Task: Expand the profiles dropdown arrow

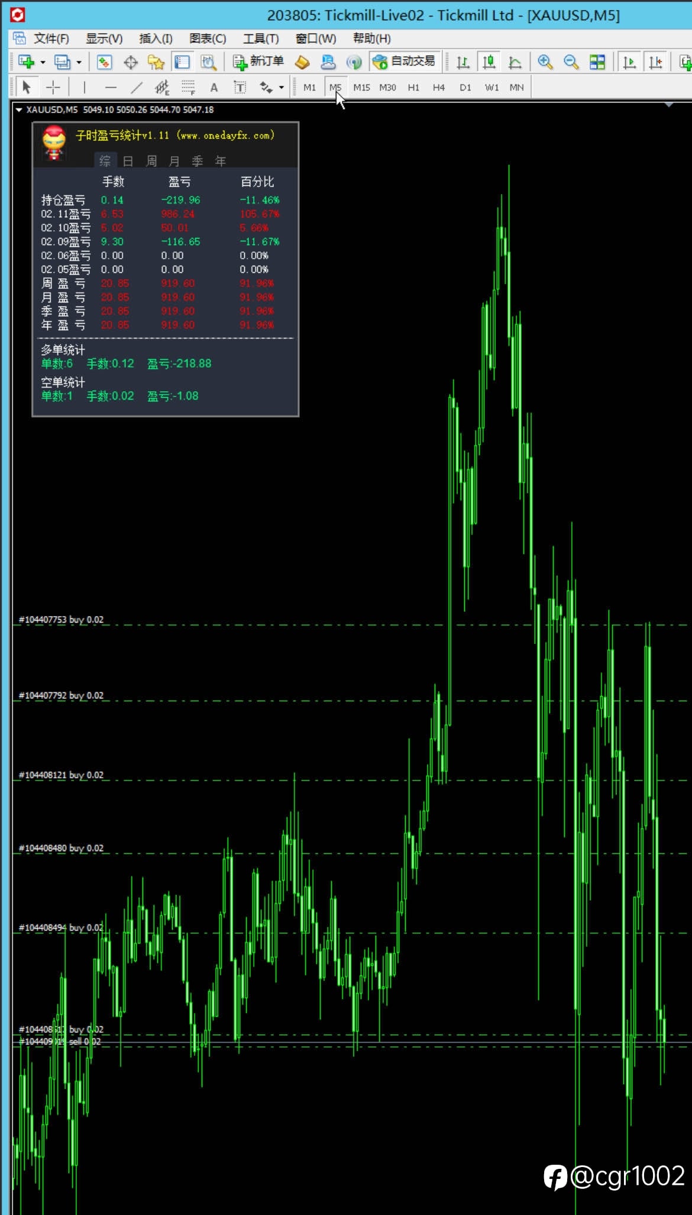Action: click(x=79, y=62)
